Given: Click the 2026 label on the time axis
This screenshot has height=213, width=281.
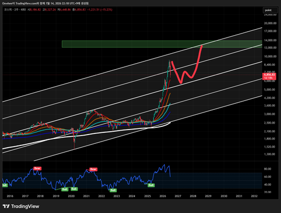Looking at the screenshot, I should coord(162,196).
